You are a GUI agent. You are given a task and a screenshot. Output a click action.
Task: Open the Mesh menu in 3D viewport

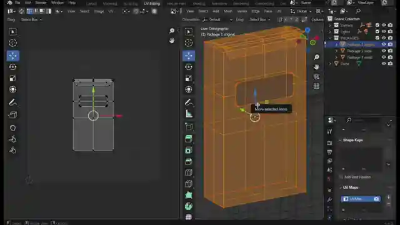point(227,11)
